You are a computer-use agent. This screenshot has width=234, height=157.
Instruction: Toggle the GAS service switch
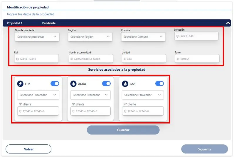(159, 84)
